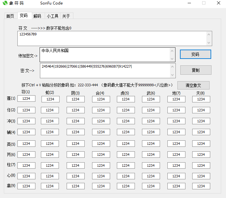
Task: Focus the cell at row 芮(6), column 天(8)
Action: click(201, 155)
